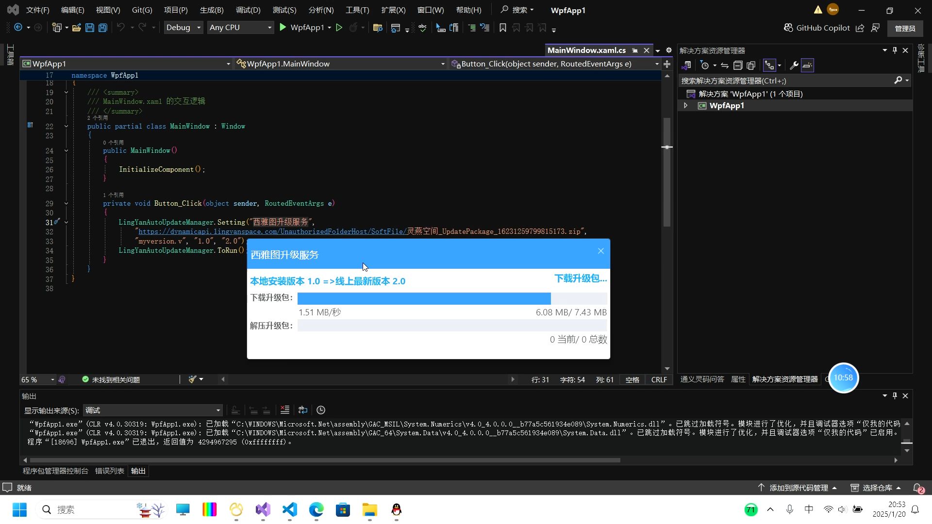Open the Any CPU platform dropdown
The height and width of the screenshot is (524, 932).
click(x=240, y=28)
